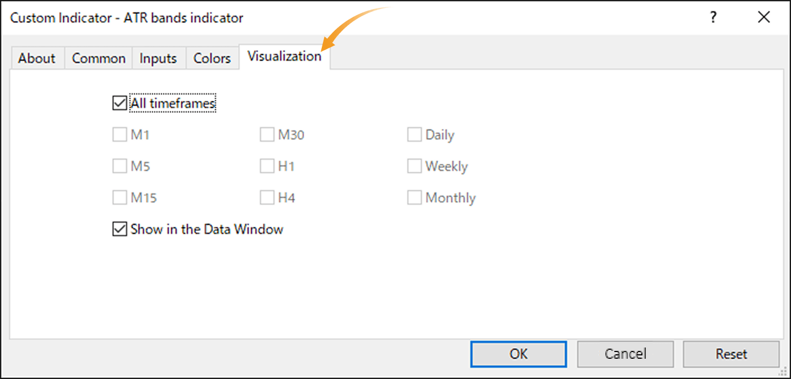Check the Weekly timeframe checkbox
This screenshot has height=379, width=791.
click(414, 166)
